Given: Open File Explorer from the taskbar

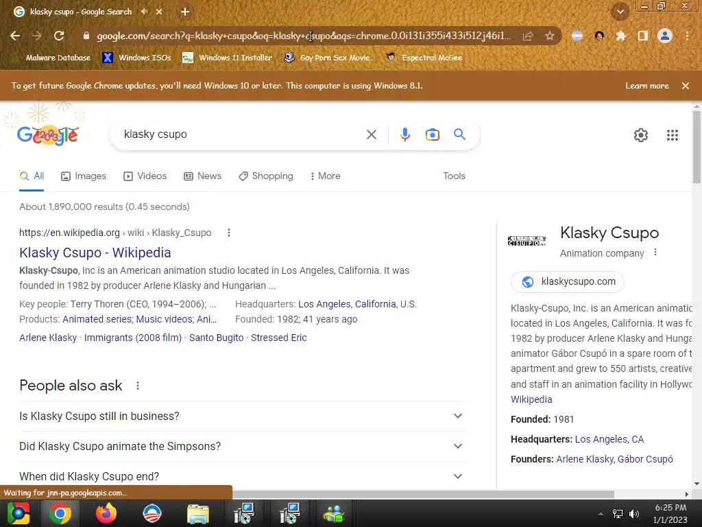Looking at the screenshot, I should tap(197, 513).
